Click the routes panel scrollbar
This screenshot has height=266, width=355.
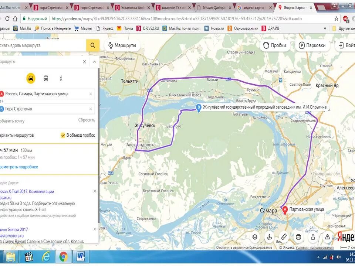coord(98,145)
